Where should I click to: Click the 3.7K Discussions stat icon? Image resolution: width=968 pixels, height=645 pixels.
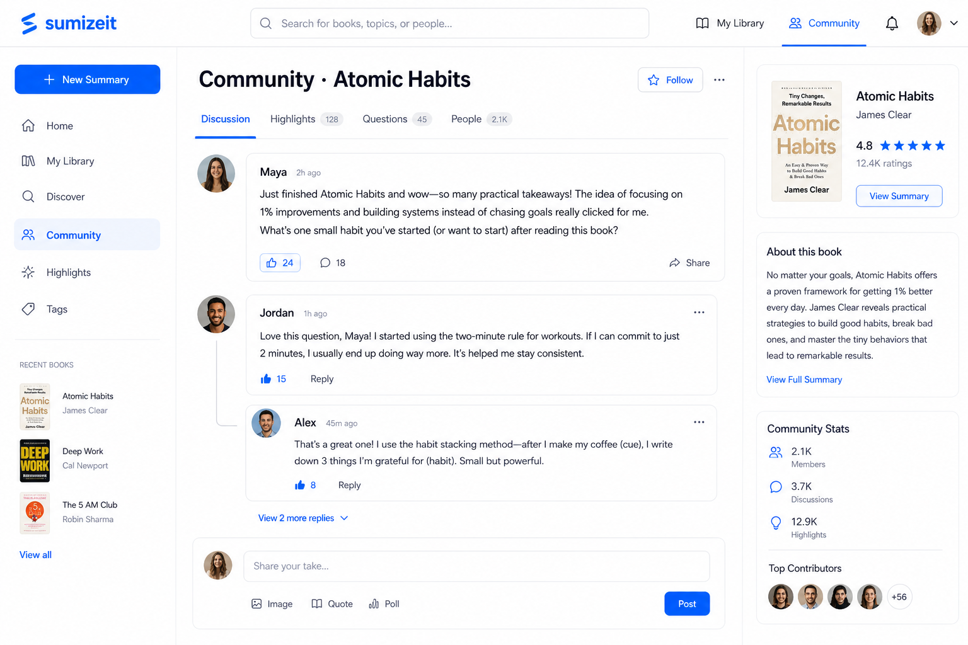[x=776, y=487]
